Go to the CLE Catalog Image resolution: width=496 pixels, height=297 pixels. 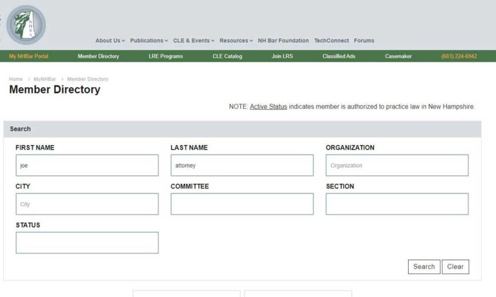[x=227, y=57]
